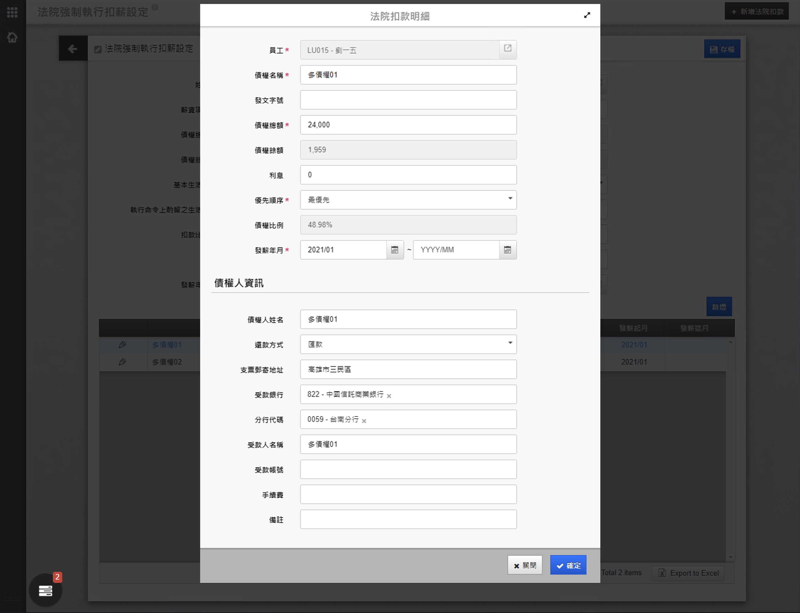Click the expand dialog fullscreen icon
The height and width of the screenshot is (613, 800).
[587, 15]
